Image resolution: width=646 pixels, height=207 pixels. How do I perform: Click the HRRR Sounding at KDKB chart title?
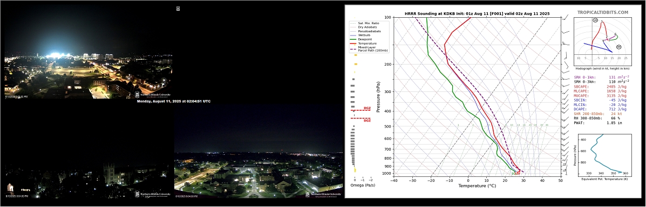click(477, 13)
